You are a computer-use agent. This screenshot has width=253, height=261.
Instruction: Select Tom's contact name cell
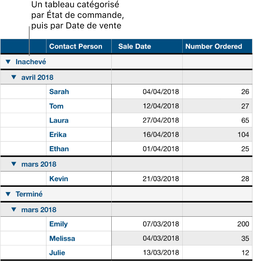click(56, 106)
